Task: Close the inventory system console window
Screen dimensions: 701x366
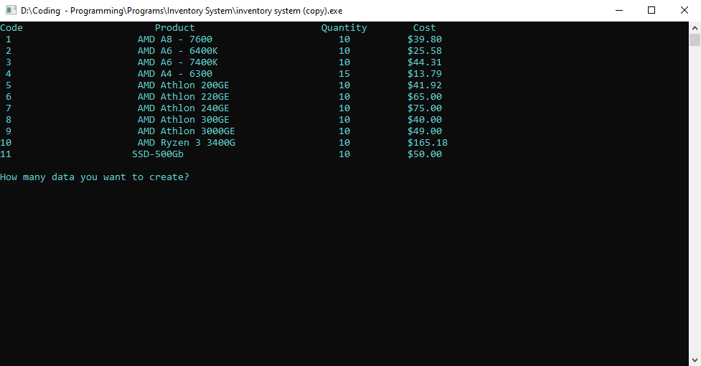Action: pyautogui.click(x=684, y=11)
